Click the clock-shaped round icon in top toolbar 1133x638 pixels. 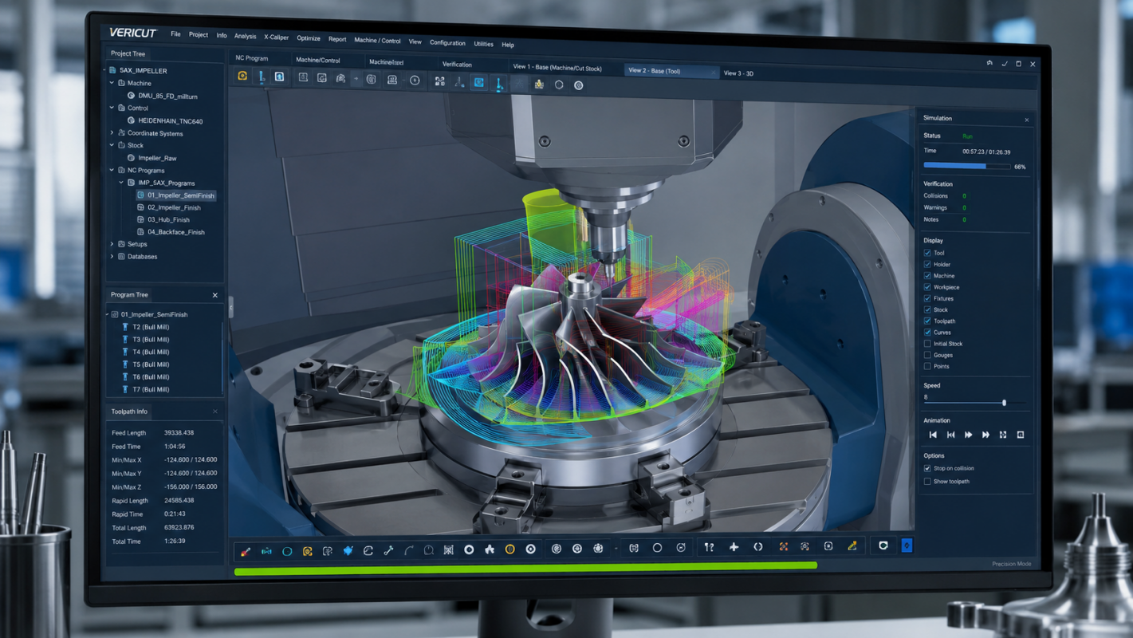tap(415, 81)
